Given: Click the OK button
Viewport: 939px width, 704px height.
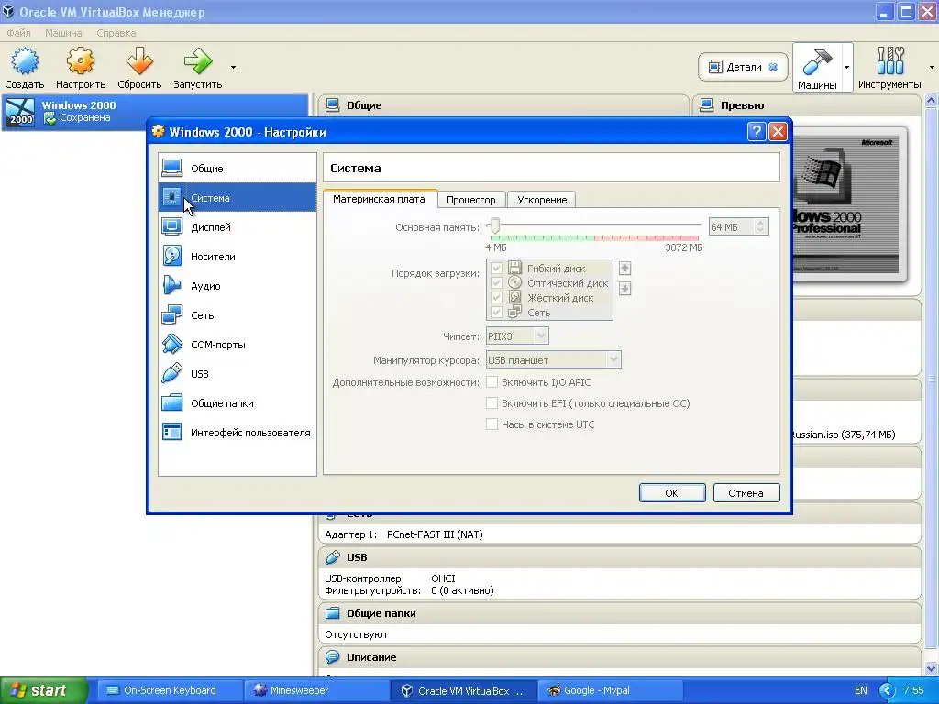Looking at the screenshot, I should (x=672, y=492).
